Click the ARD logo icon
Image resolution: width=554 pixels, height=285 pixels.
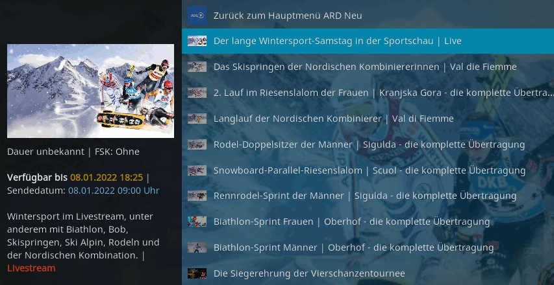click(197, 15)
